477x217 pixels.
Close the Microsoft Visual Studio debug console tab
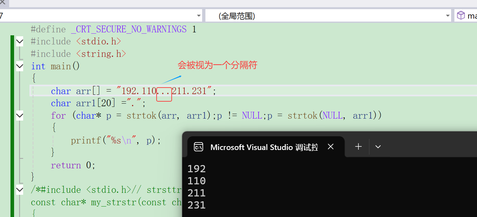pyautogui.click(x=331, y=147)
